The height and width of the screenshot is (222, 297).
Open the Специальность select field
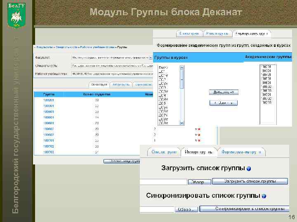pos(112,66)
